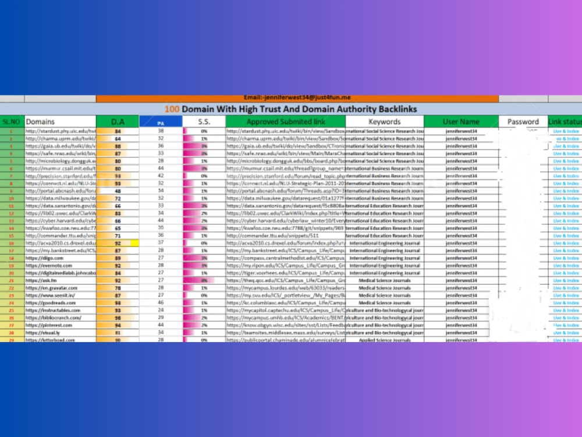Select the visual.ly domain cell
Viewport: 582px width, 437px height.
coord(60,333)
